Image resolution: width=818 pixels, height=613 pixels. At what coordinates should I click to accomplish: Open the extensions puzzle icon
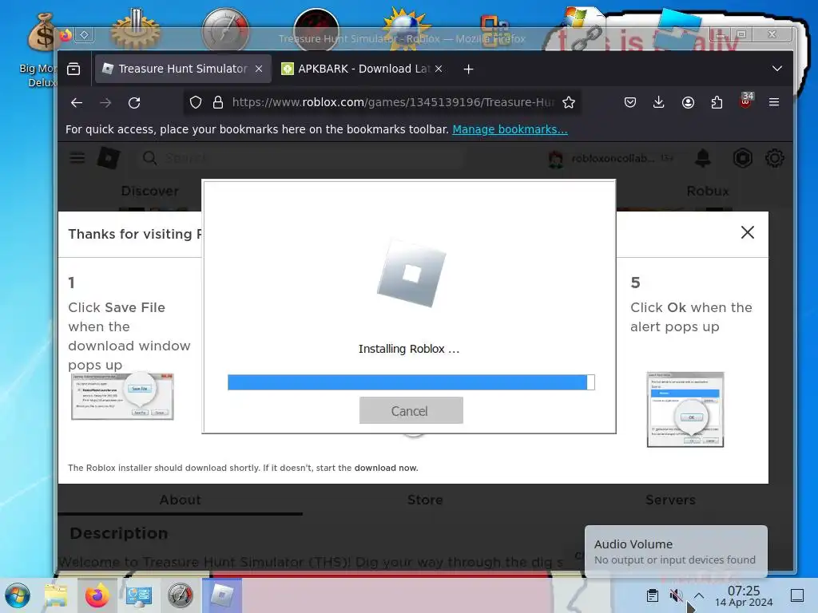[x=717, y=103]
